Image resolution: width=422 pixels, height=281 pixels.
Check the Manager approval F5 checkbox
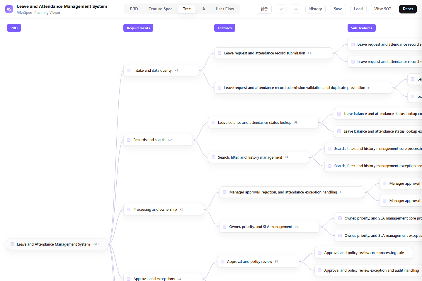pyautogui.click(x=224, y=192)
